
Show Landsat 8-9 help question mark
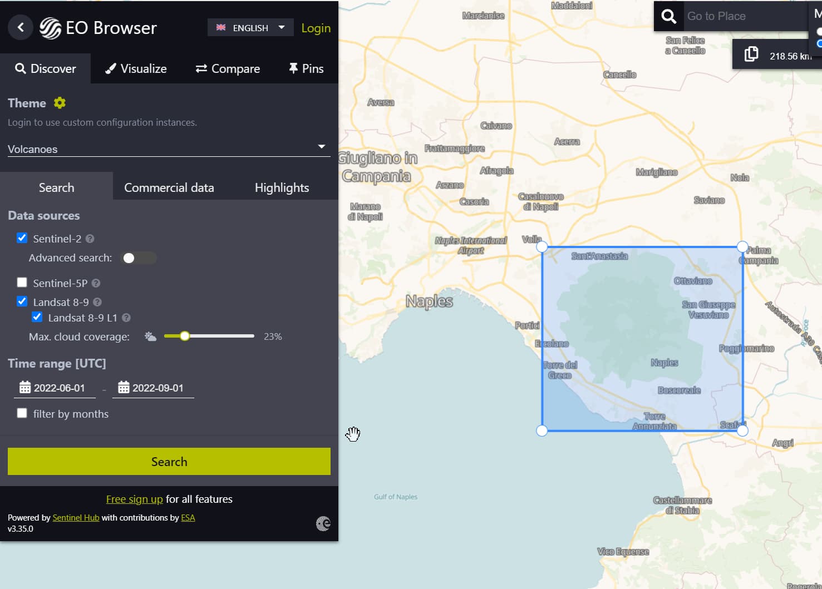[x=97, y=302]
